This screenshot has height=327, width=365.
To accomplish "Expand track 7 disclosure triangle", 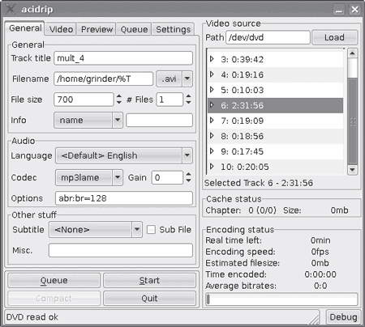I will coord(212,121).
